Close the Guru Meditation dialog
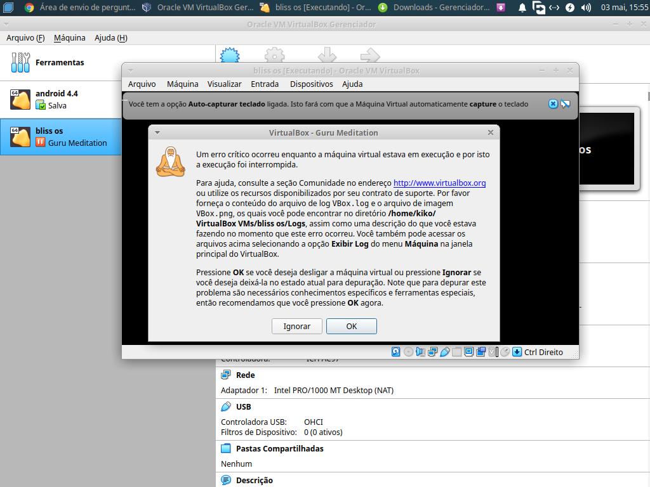 tap(491, 133)
